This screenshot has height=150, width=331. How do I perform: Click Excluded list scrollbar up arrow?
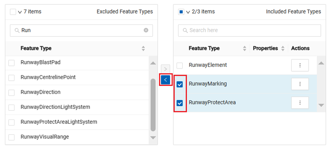153,63
